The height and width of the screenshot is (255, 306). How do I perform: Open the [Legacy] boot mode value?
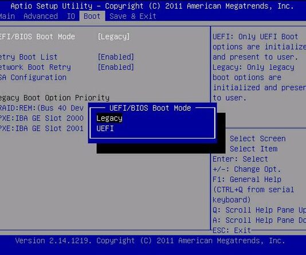coord(113,37)
